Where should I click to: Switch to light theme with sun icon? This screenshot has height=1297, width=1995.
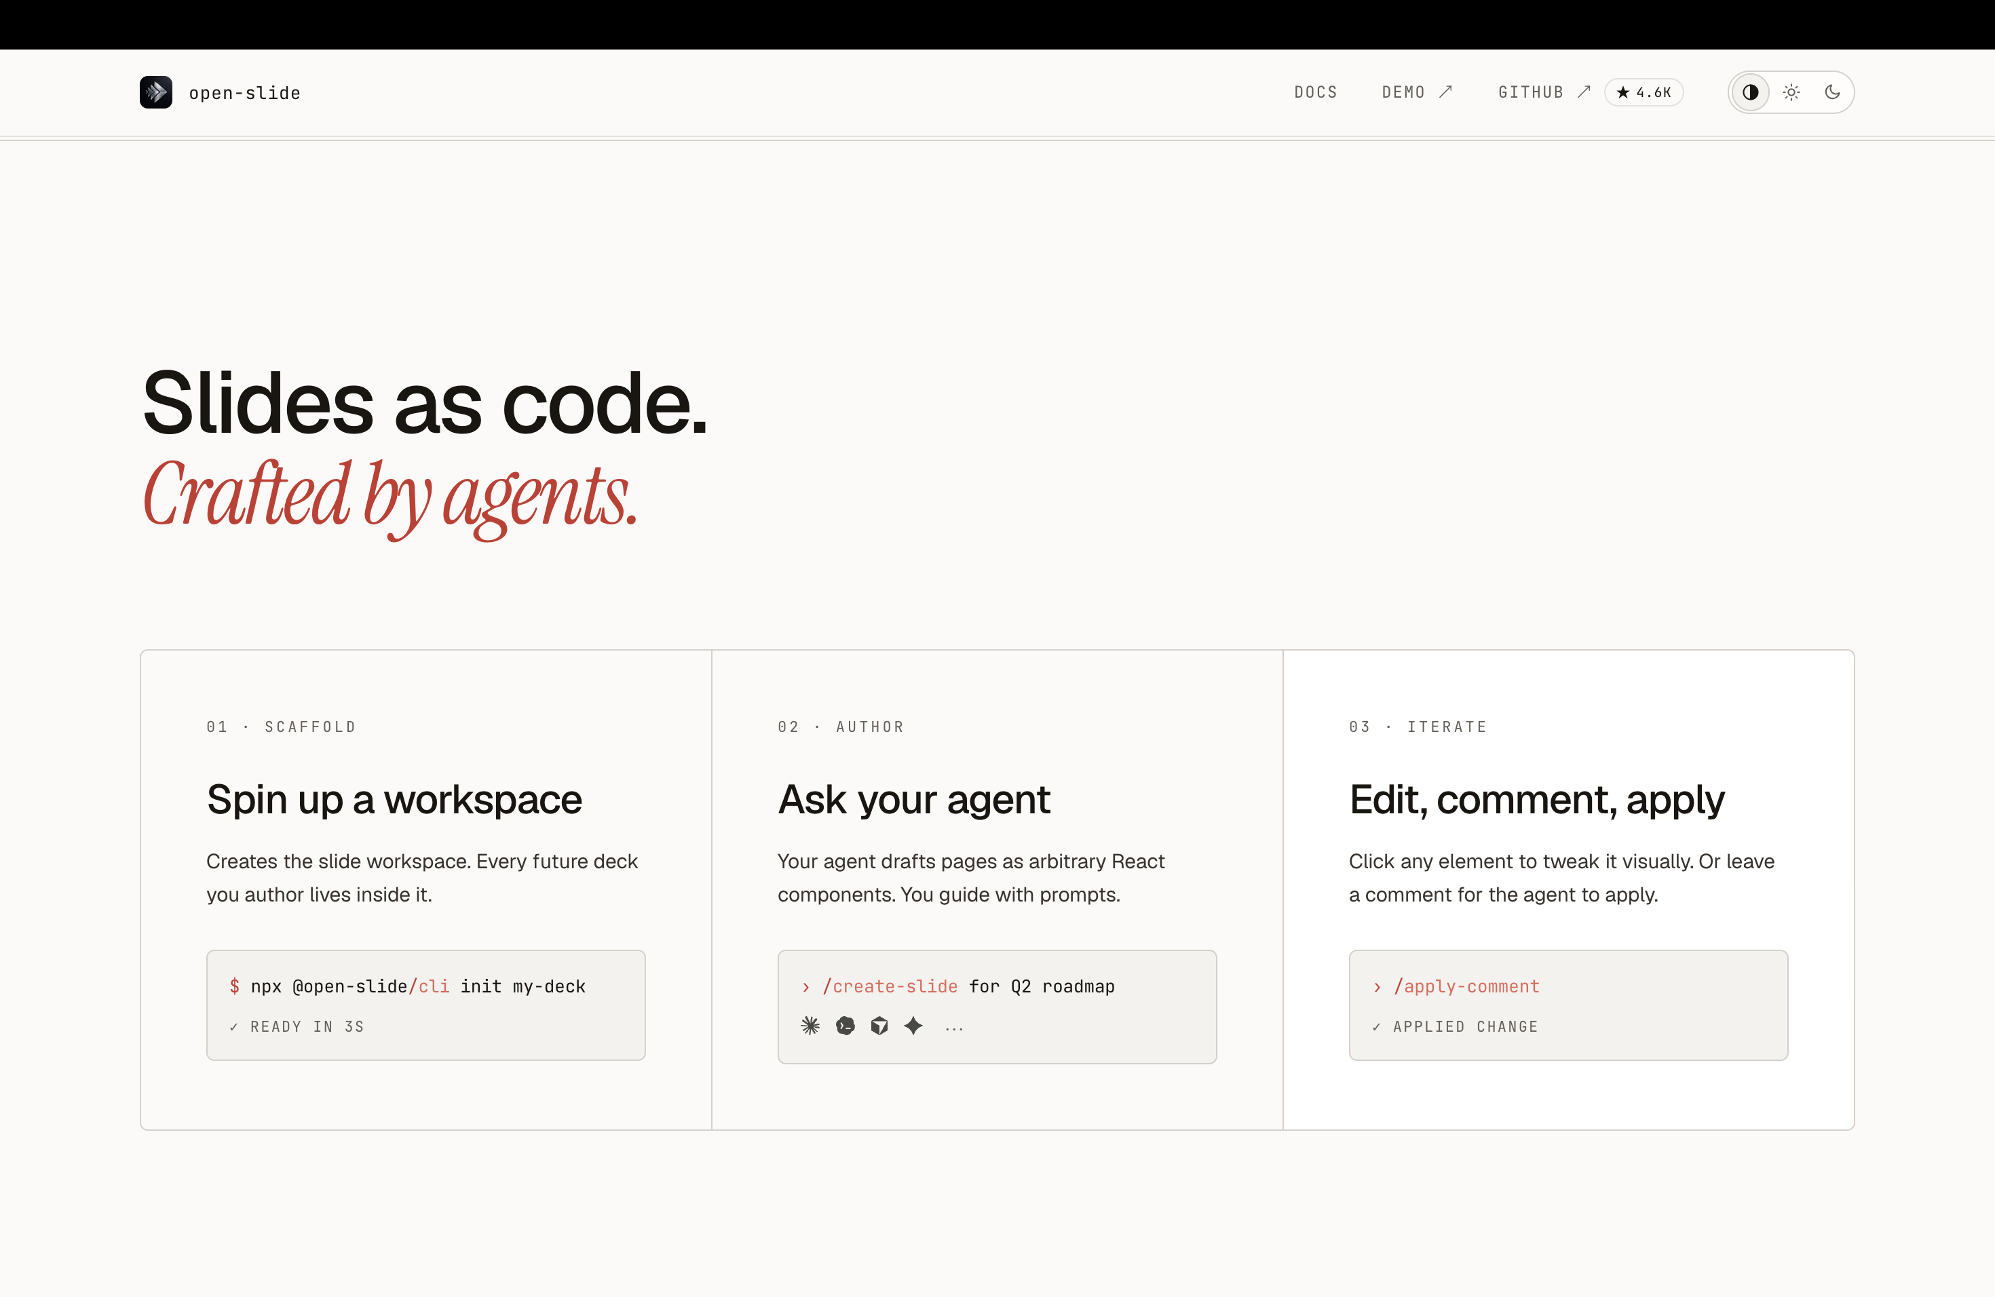tap(1791, 92)
